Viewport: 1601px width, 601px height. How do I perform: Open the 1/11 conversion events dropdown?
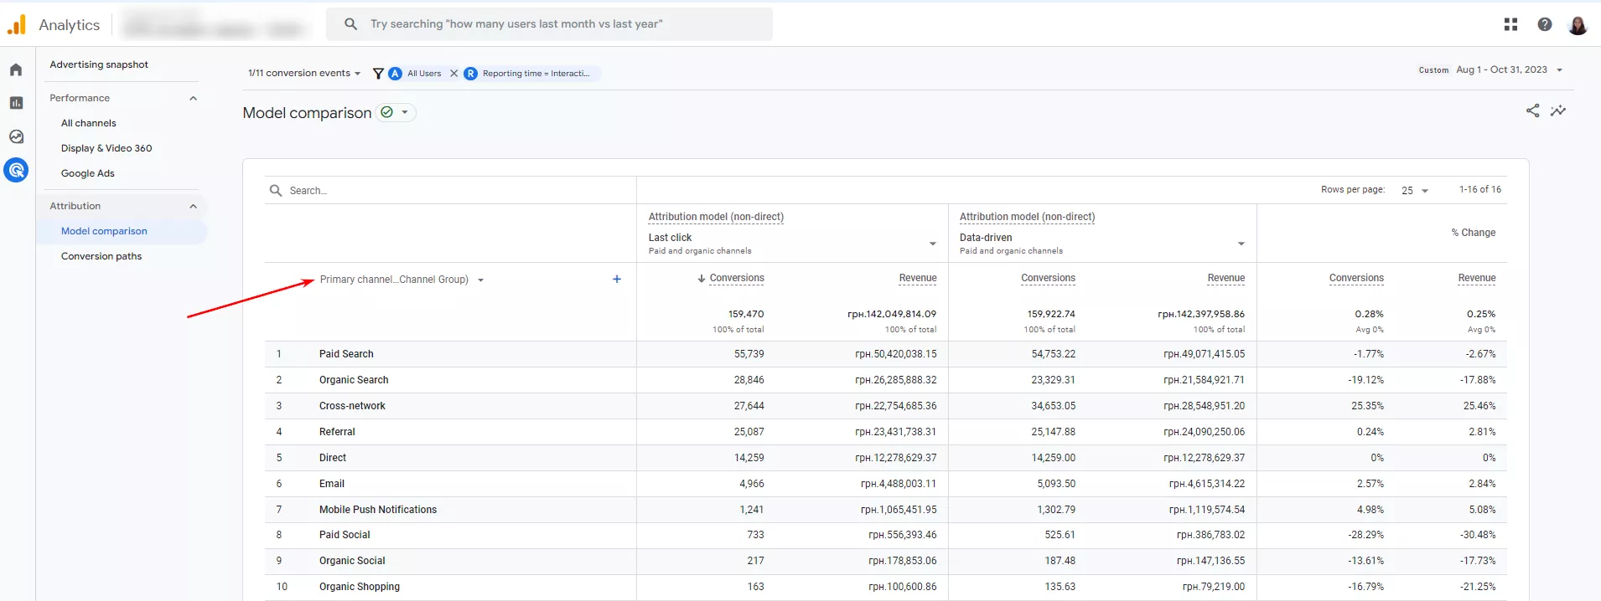(304, 74)
